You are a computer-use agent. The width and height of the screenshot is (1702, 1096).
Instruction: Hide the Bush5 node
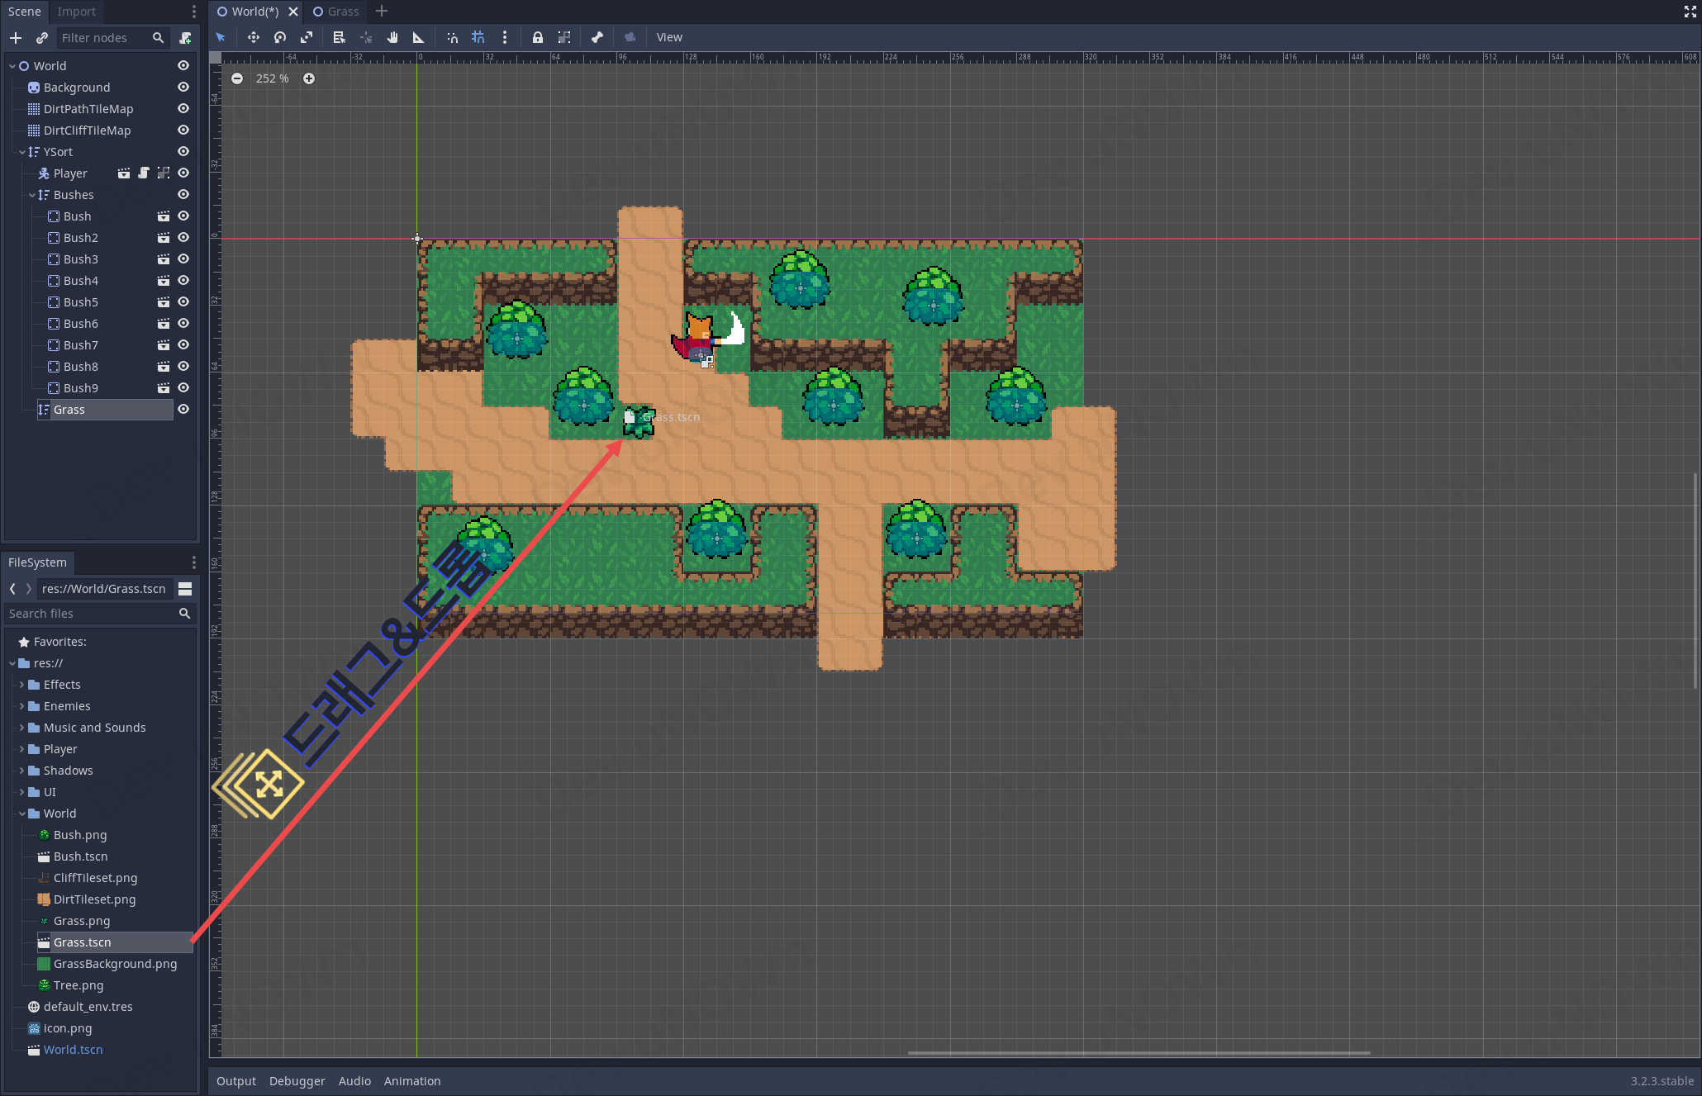pos(183,302)
